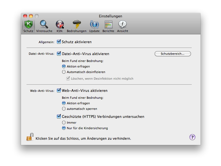This screenshot has width=221, height=166.
Task: Click the Schutz toolbar label
Action: click(x=28, y=31)
